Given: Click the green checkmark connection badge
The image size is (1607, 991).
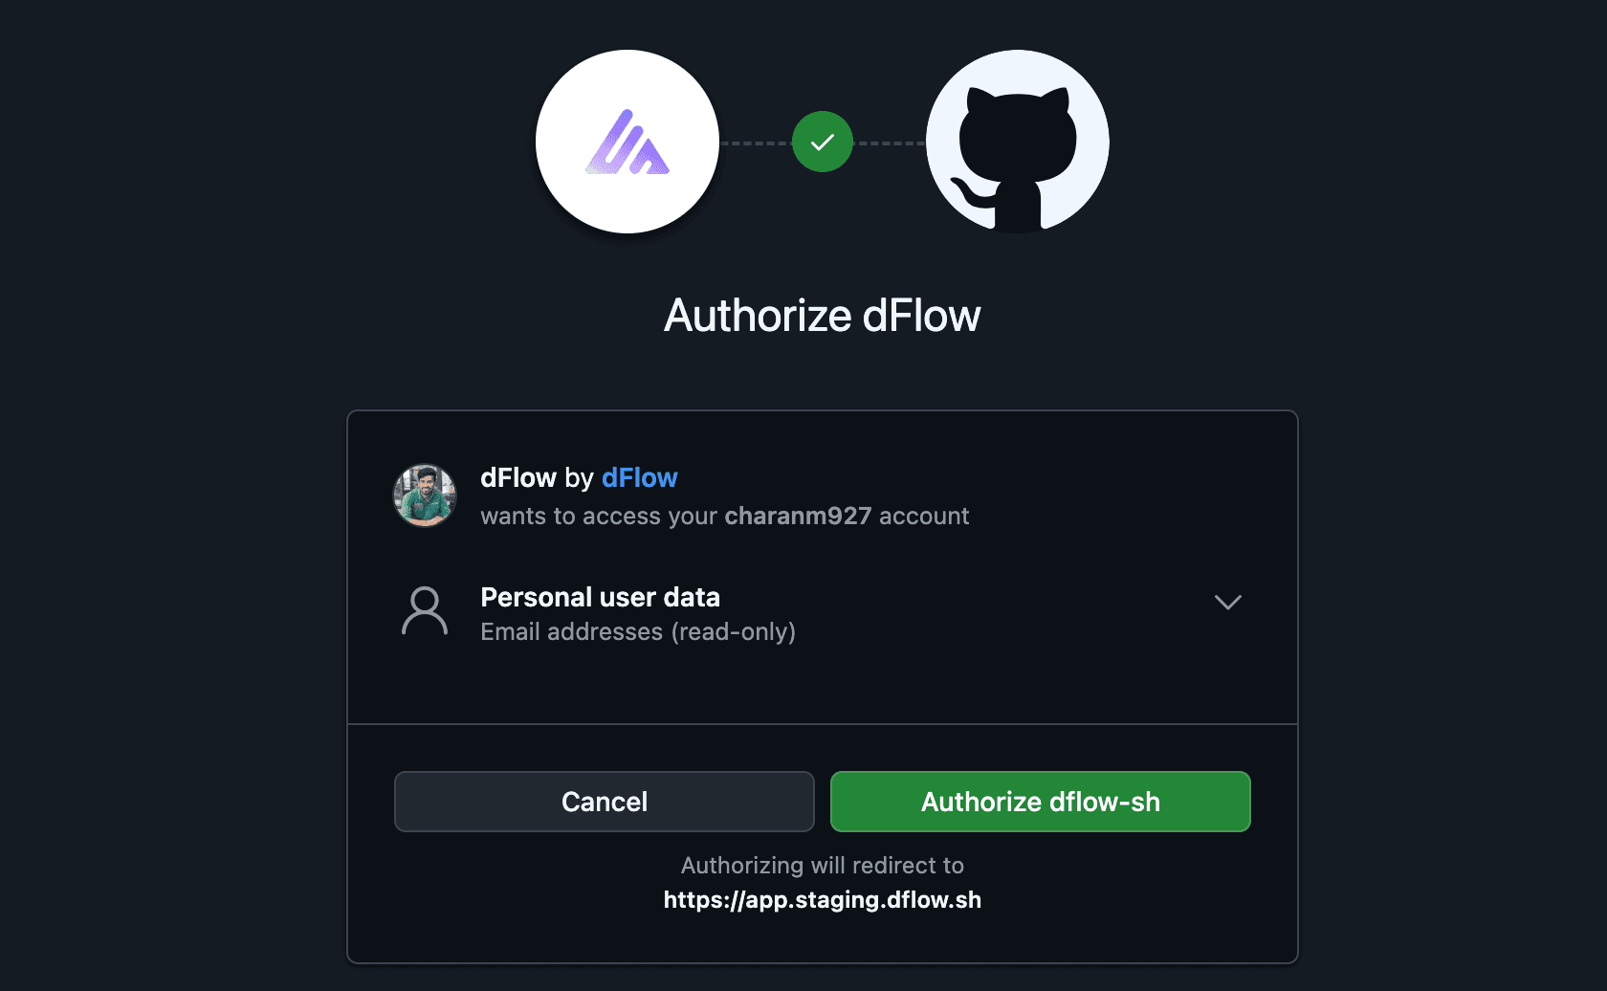Looking at the screenshot, I should point(823,143).
